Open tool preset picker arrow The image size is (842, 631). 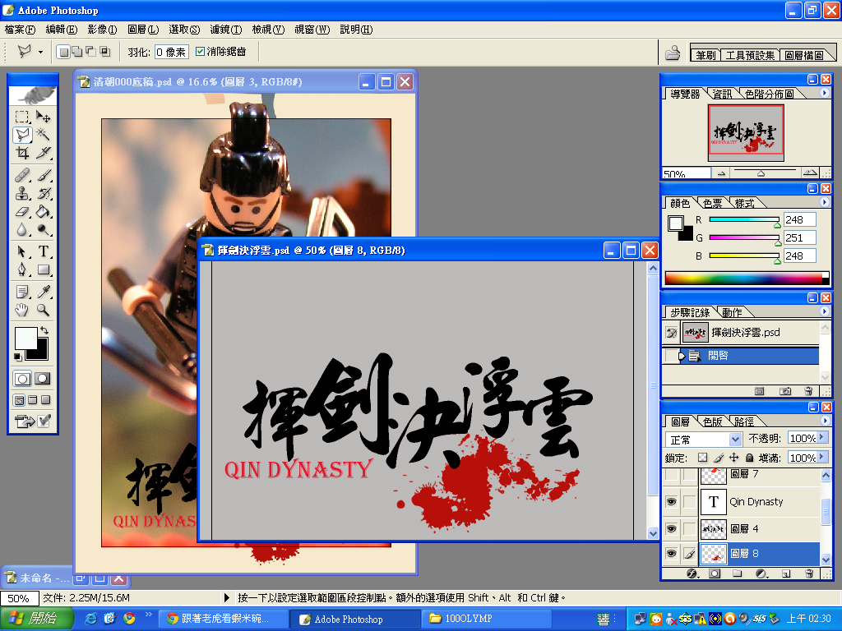(x=40, y=52)
